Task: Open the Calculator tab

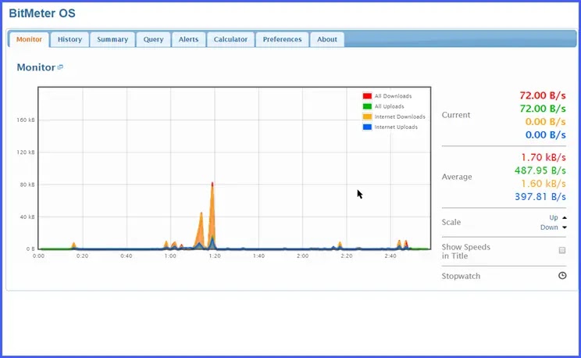Action: (x=230, y=39)
